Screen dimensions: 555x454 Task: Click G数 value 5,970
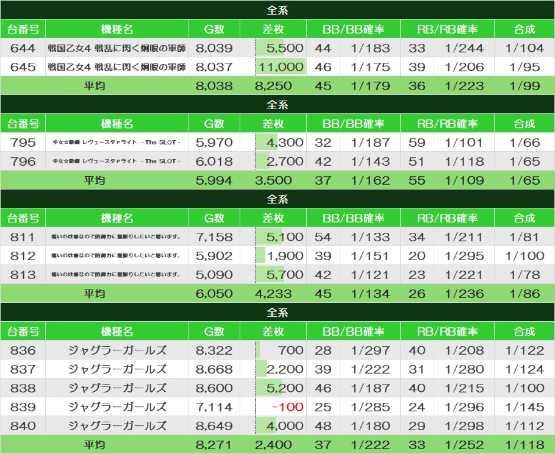(214, 143)
